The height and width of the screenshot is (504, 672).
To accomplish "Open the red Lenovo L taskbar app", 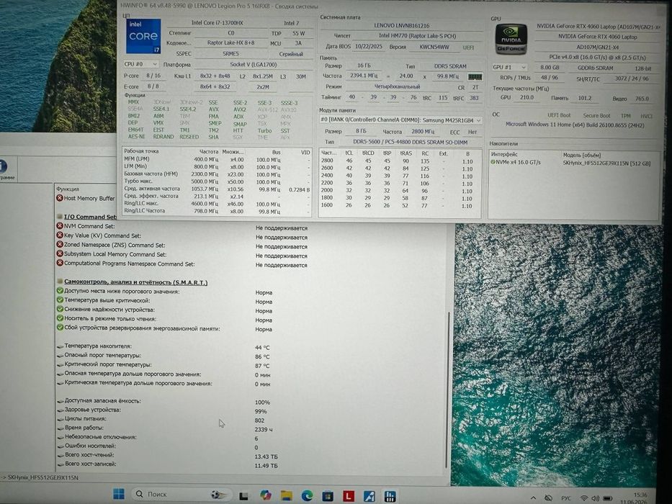I will click(x=349, y=496).
